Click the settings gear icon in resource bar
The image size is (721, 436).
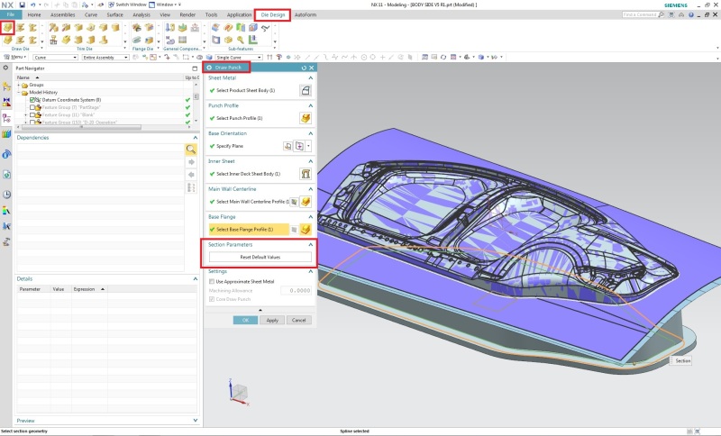[x=6, y=68]
